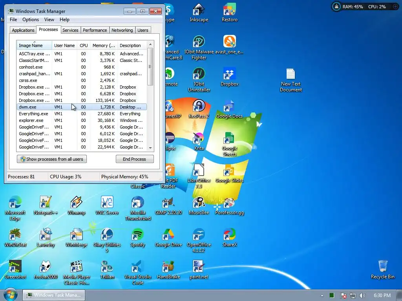Open the View menu
Viewport: 402px width, 301px height.
tap(49, 20)
